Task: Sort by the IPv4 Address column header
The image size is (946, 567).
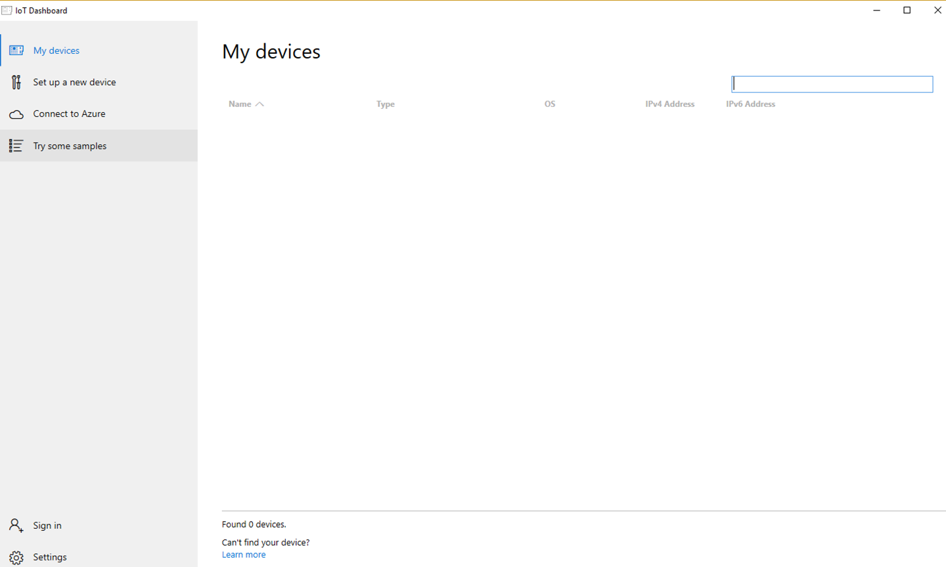Action: click(669, 104)
